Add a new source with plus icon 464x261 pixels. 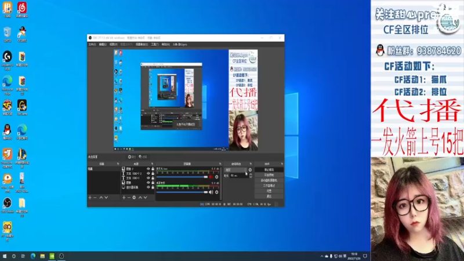(124, 197)
